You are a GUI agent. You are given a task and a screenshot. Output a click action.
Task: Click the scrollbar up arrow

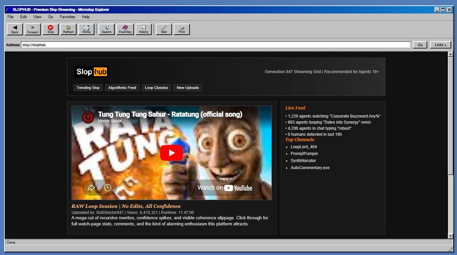click(x=450, y=54)
